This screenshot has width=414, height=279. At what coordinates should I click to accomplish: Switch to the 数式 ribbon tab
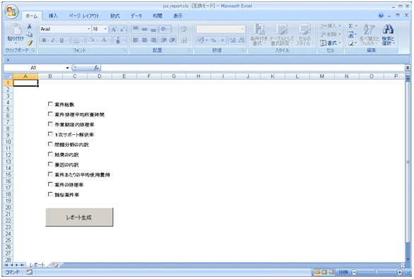tap(115, 16)
